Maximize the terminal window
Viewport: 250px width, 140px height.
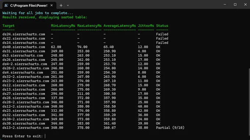235,4
